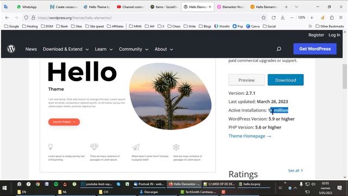Open the See all ratings link
348x196 pixels.
pos(295,170)
